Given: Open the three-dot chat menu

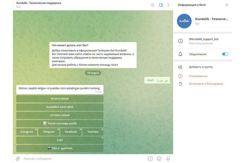Looking at the screenshot, I should [x=168, y=5].
